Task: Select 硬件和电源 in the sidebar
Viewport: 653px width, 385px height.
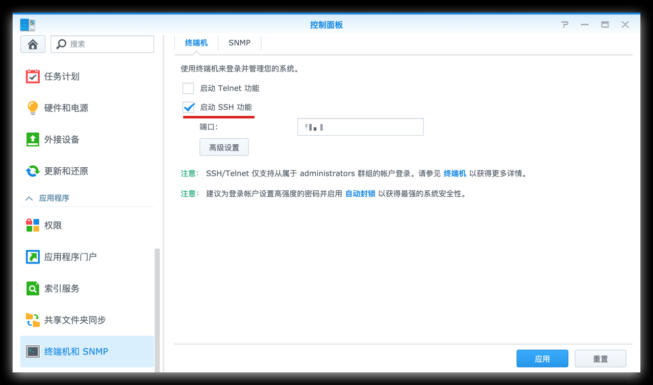Action: (x=87, y=108)
